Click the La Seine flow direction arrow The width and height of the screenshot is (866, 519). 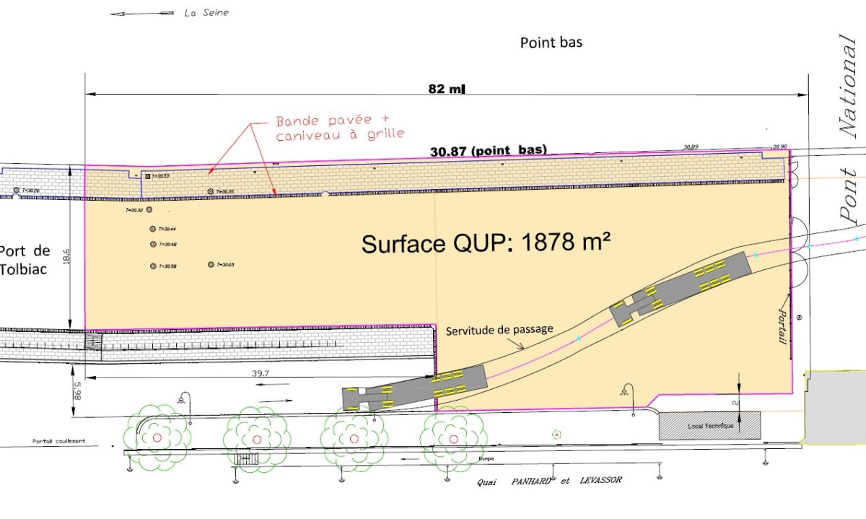pos(141,13)
